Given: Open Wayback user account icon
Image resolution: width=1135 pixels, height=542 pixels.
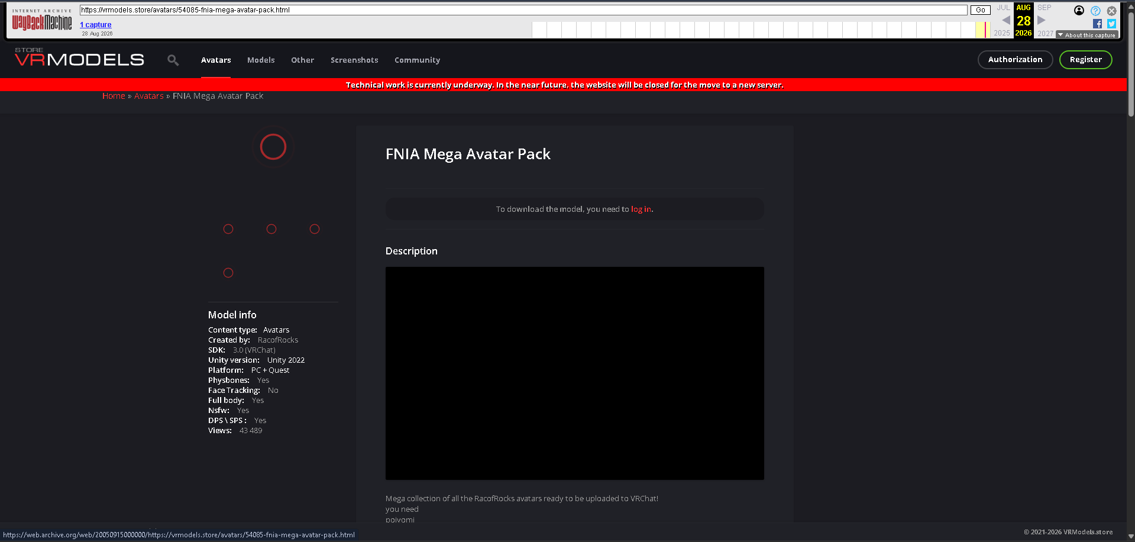Looking at the screenshot, I should pyautogui.click(x=1079, y=10).
